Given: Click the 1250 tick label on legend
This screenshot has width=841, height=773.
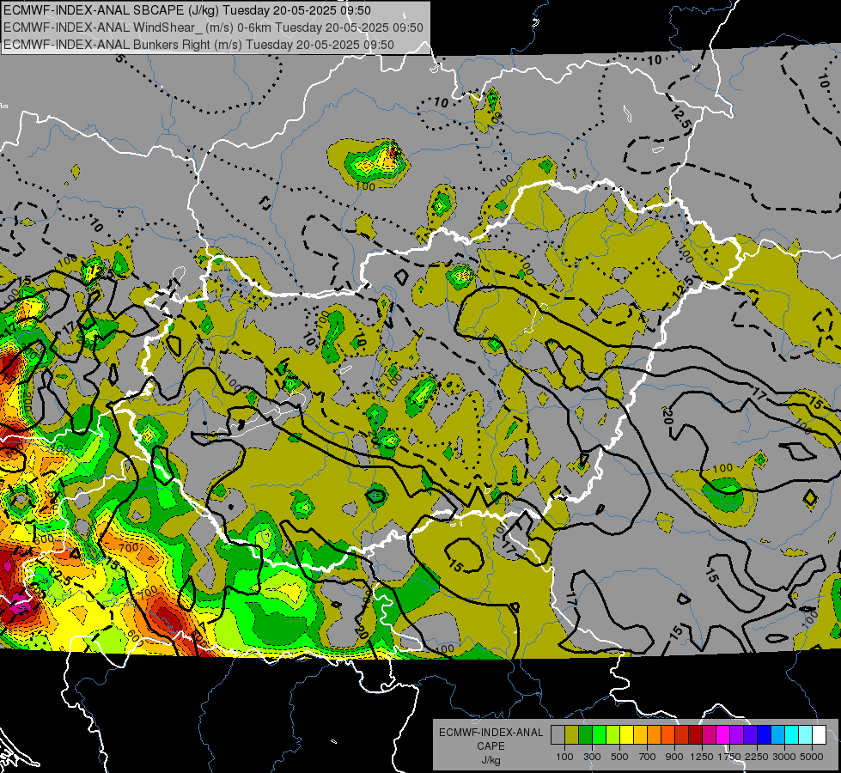Looking at the screenshot, I should (x=702, y=757).
